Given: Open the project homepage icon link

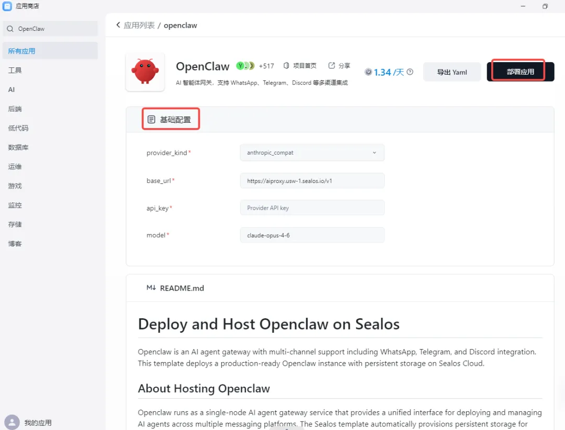Looking at the screenshot, I should point(286,65).
